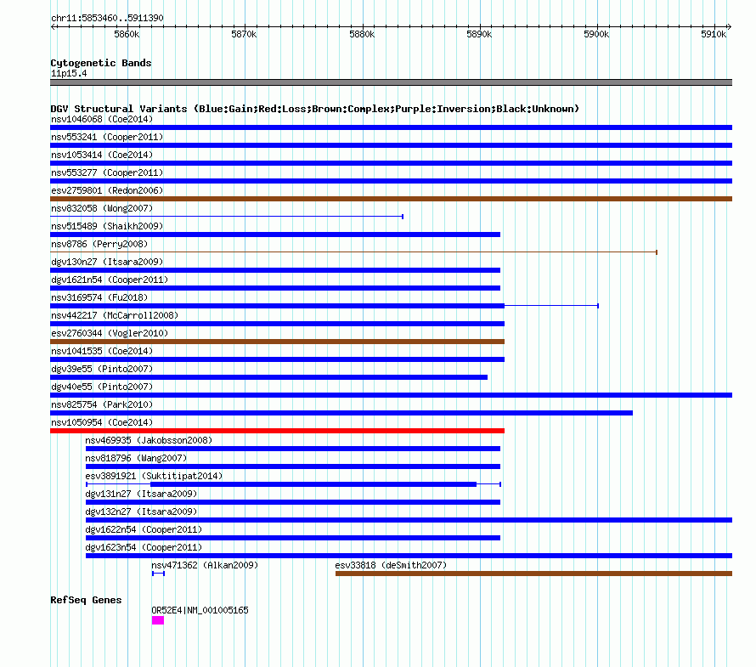This screenshot has width=756, height=667.
Task: Open nsv825754 (Park2010) label
Action: [x=102, y=404]
